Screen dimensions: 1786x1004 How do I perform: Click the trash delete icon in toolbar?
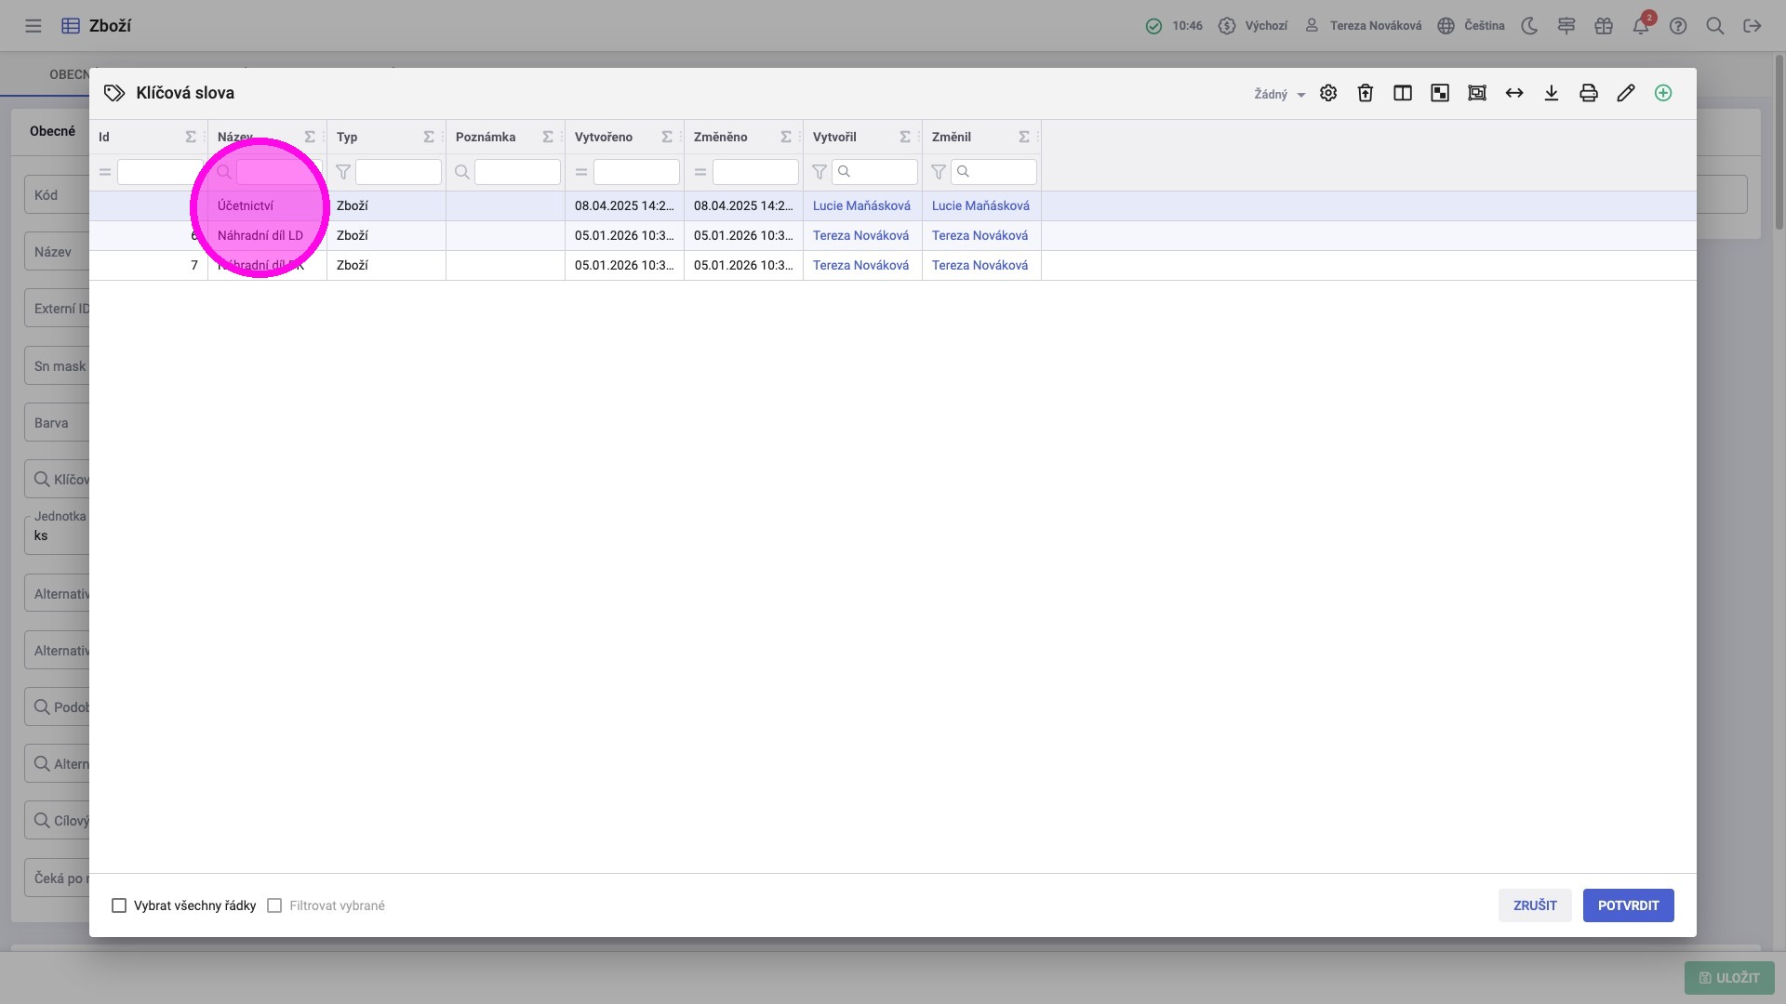click(x=1366, y=93)
